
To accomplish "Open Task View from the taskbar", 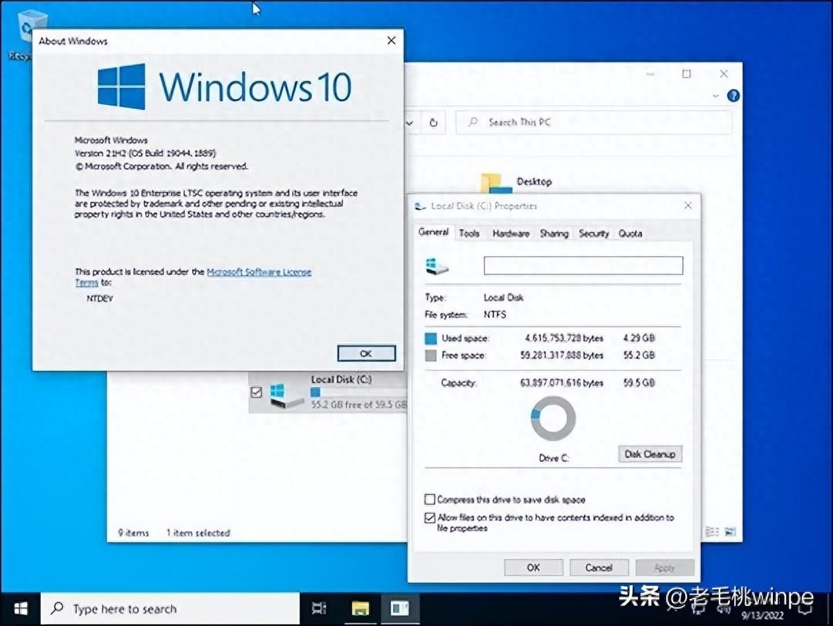I will coord(318,608).
